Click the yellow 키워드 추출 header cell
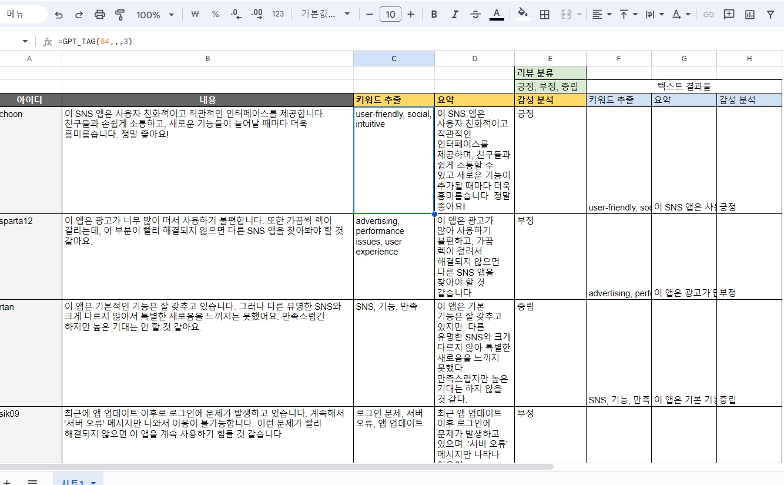 click(394, 100)
